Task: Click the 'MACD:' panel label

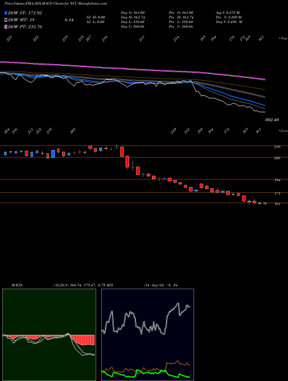Action: pyautogui.click(x=17, y=285)
